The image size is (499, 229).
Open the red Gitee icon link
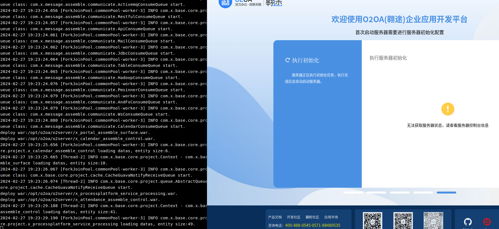point(487,222)
